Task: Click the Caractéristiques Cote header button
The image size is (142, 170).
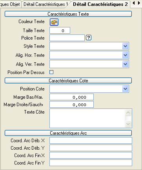Action: 68,81
